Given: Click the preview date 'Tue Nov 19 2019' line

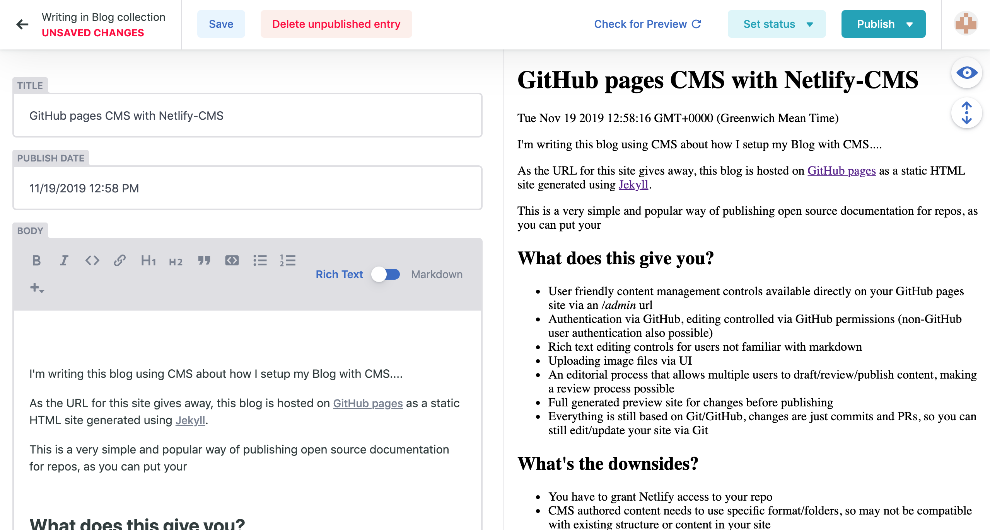Looking at the screenshot, I should pyautogui.click(x=678, y=118).
